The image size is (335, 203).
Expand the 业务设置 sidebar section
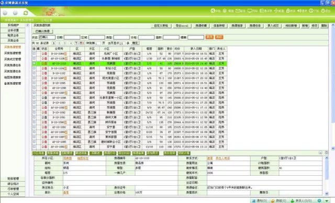click(x=13, y=30)
